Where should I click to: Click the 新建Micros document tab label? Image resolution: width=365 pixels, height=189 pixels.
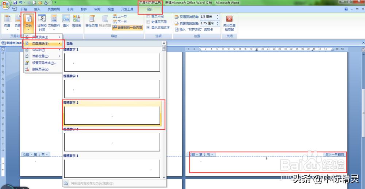(x=15, y=43)
